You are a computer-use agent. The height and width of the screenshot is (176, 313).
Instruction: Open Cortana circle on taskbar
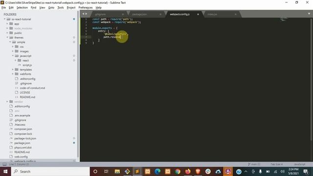(95, 172)
